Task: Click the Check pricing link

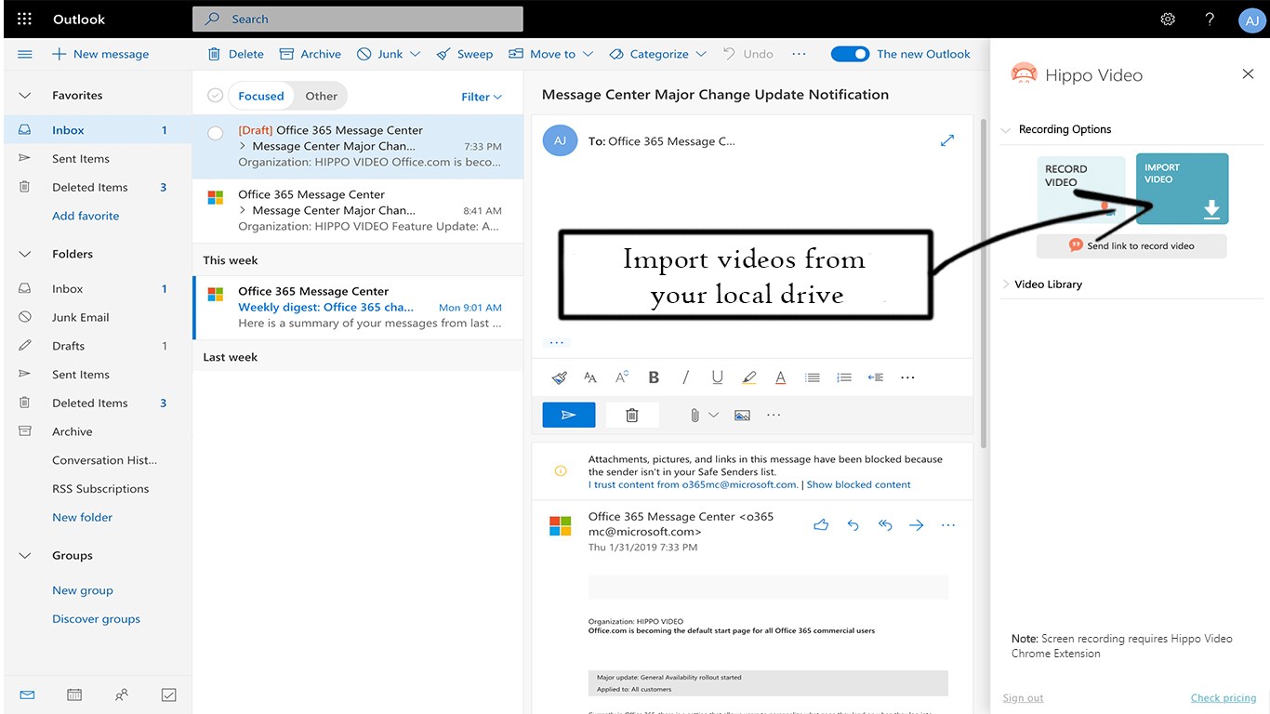Action: coord(1224,698)
